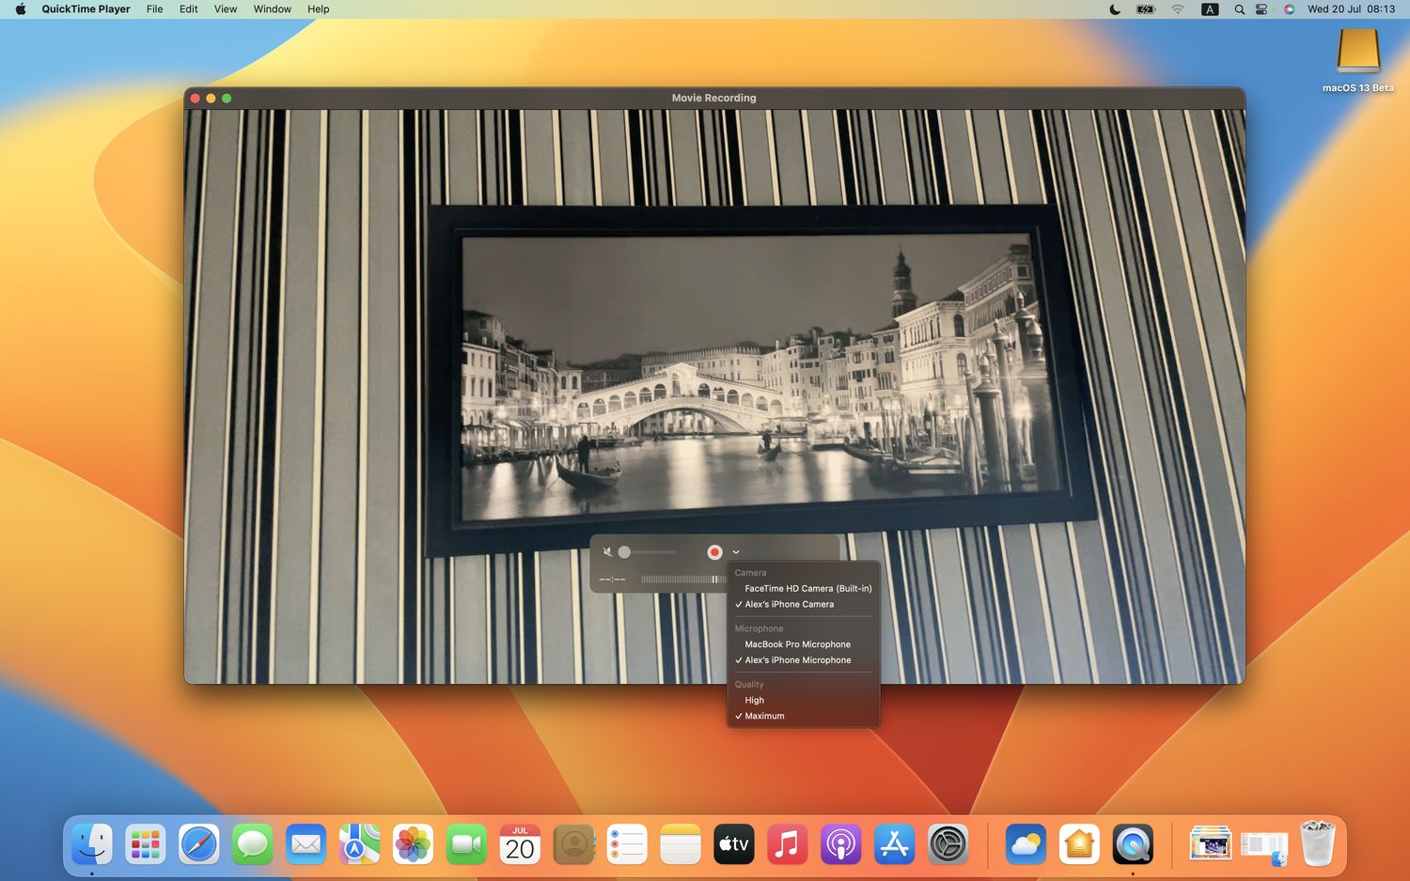Open the screenshots stack in the Dock
Image resolution: width=1410 pixels, height=881 pixels.
pyautogui.click(x=1210, y=844)
